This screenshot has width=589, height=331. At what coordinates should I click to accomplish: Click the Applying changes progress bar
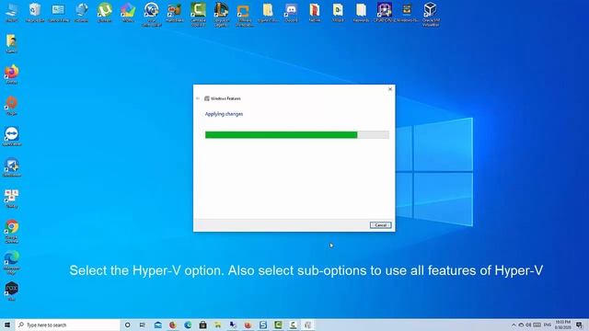tap(296, 135)
